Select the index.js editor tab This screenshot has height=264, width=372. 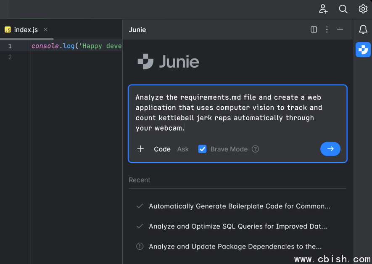click(26, 30)
